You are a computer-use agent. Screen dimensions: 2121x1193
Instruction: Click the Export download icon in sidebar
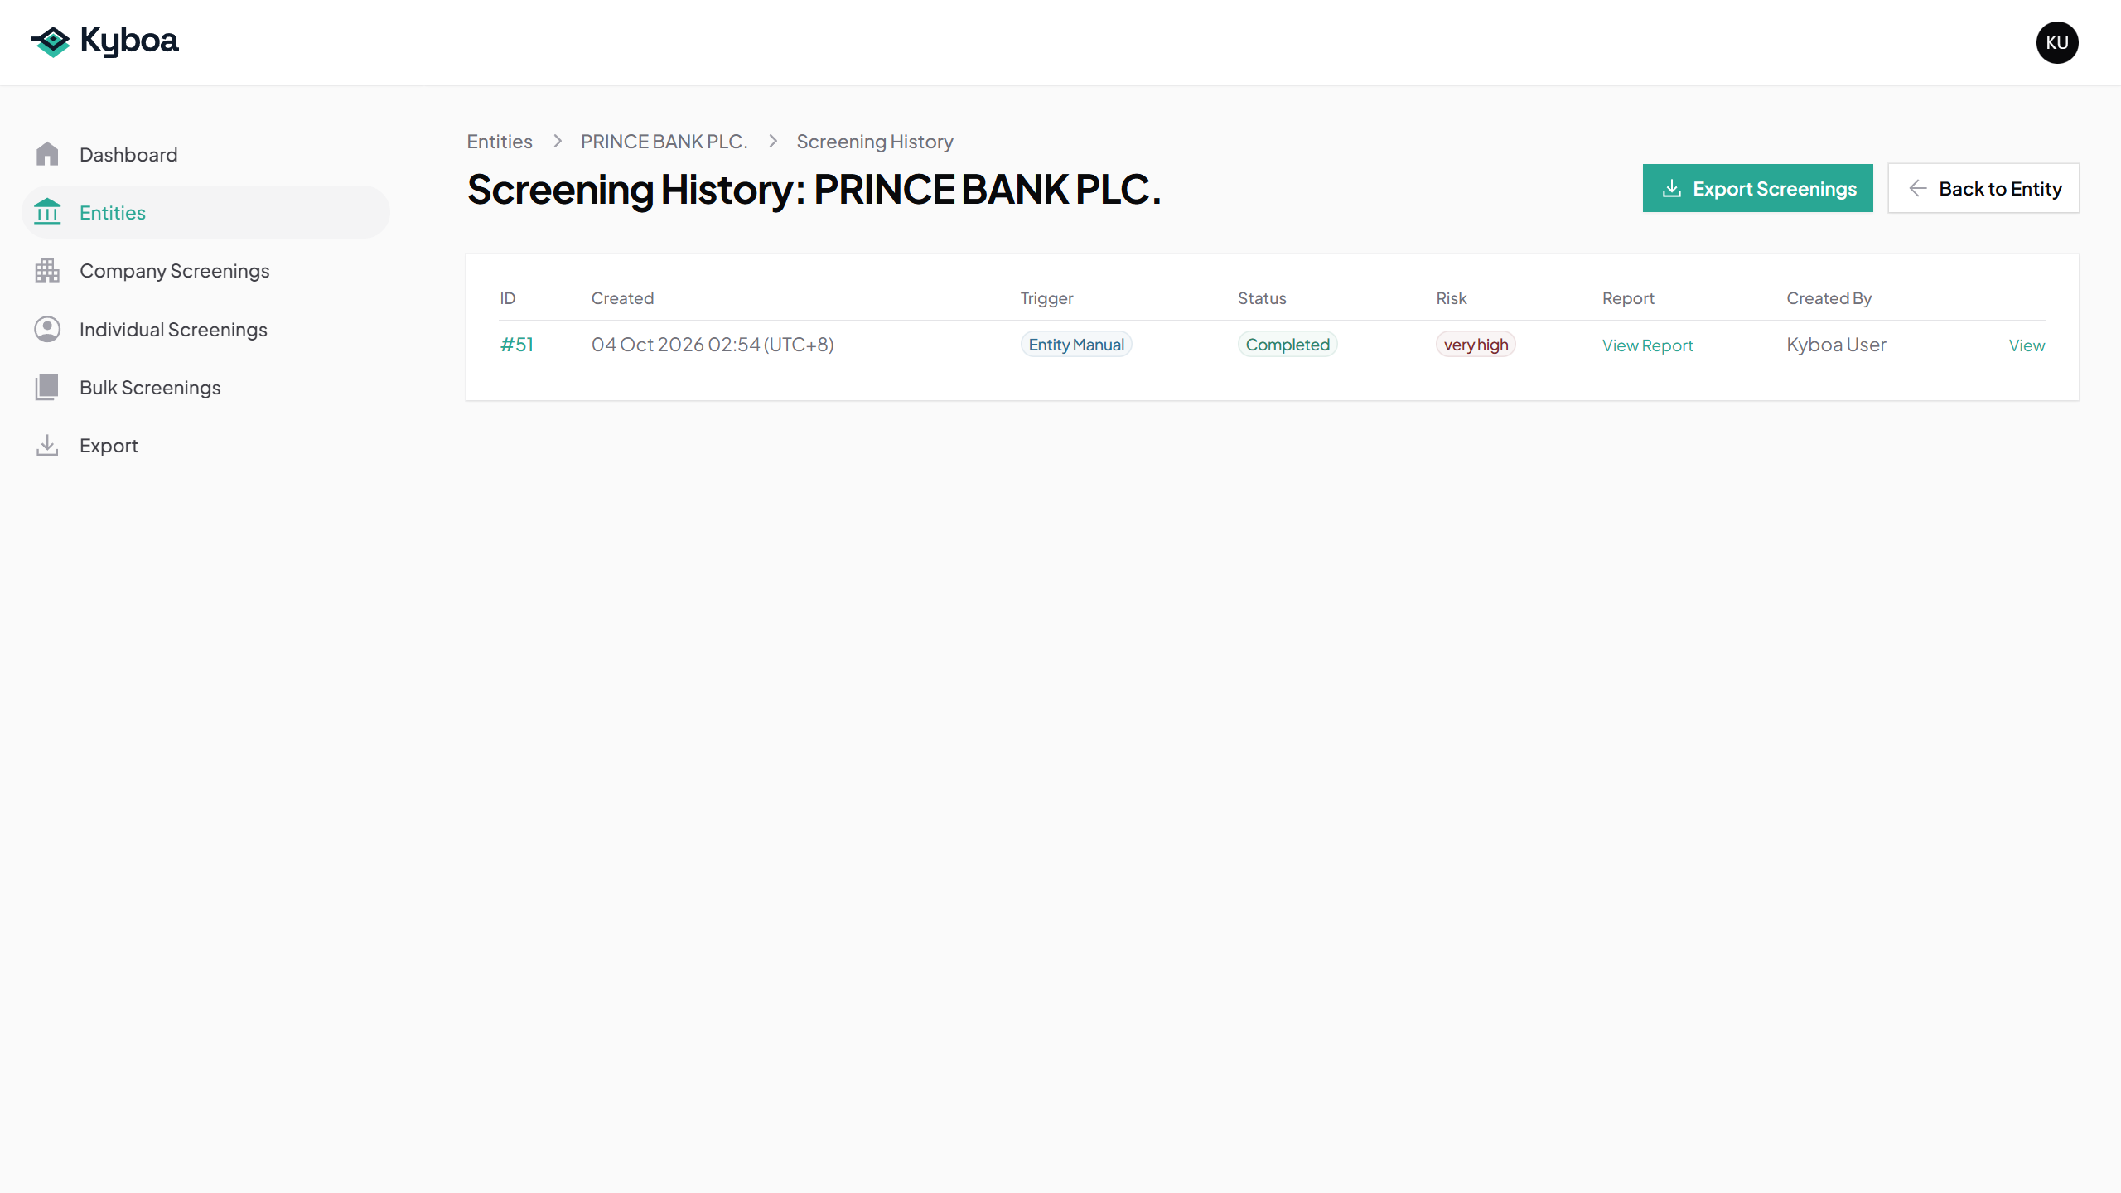click(47, 446)
